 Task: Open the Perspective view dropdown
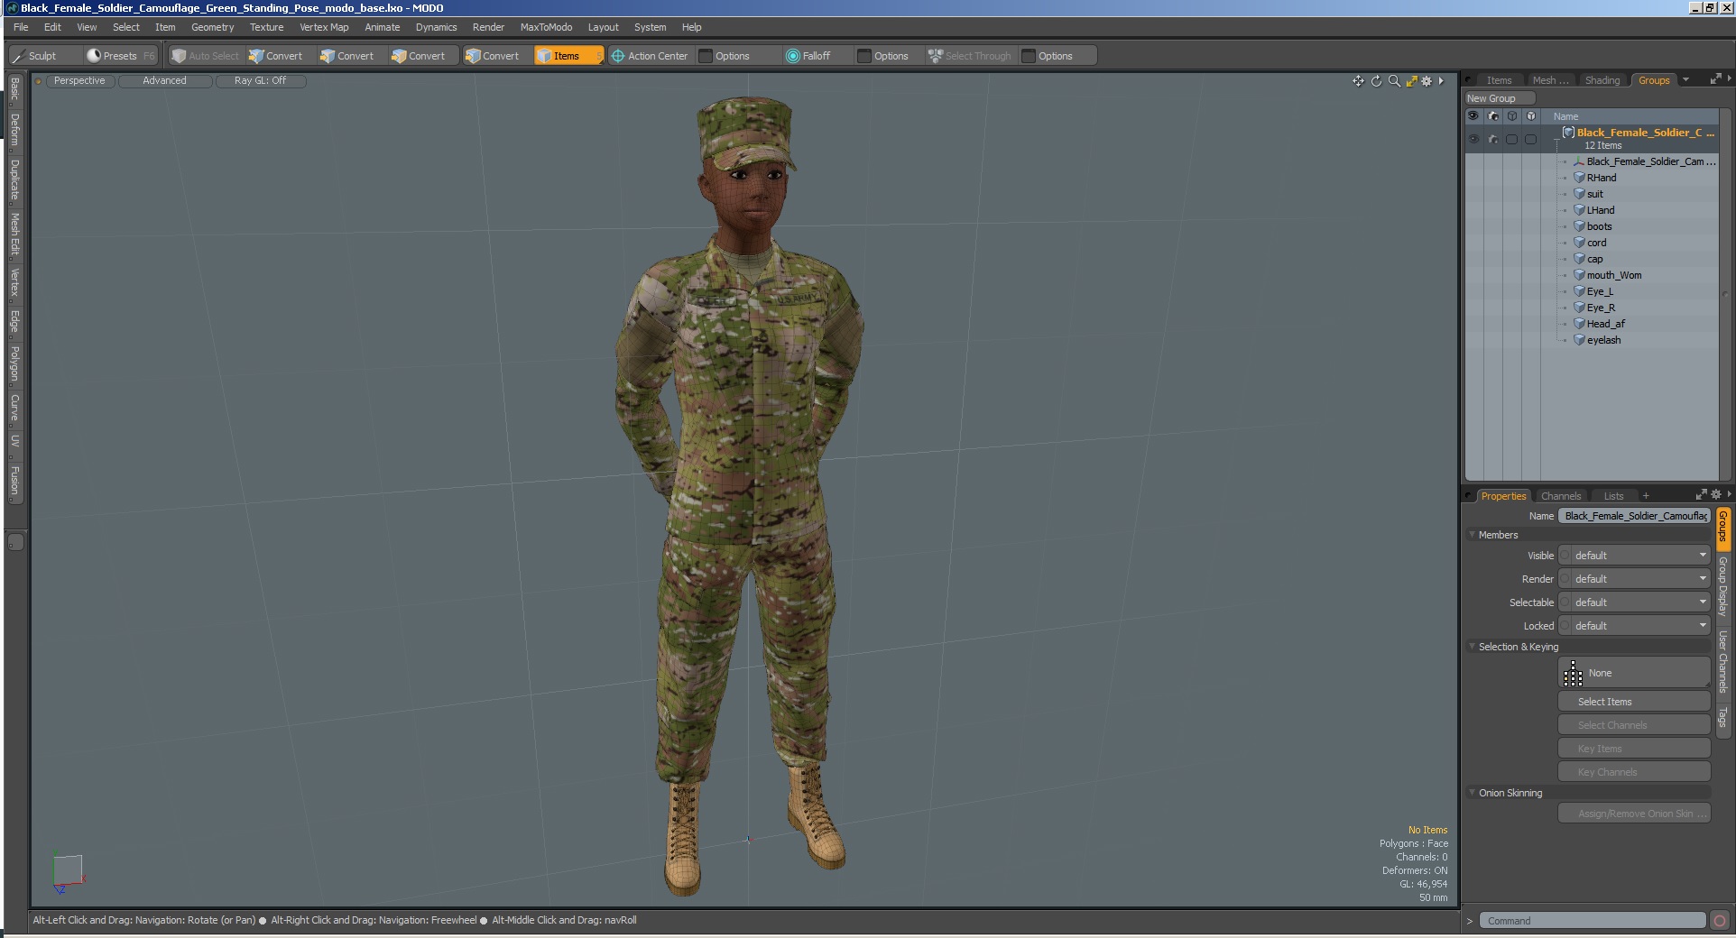point(79,81)
